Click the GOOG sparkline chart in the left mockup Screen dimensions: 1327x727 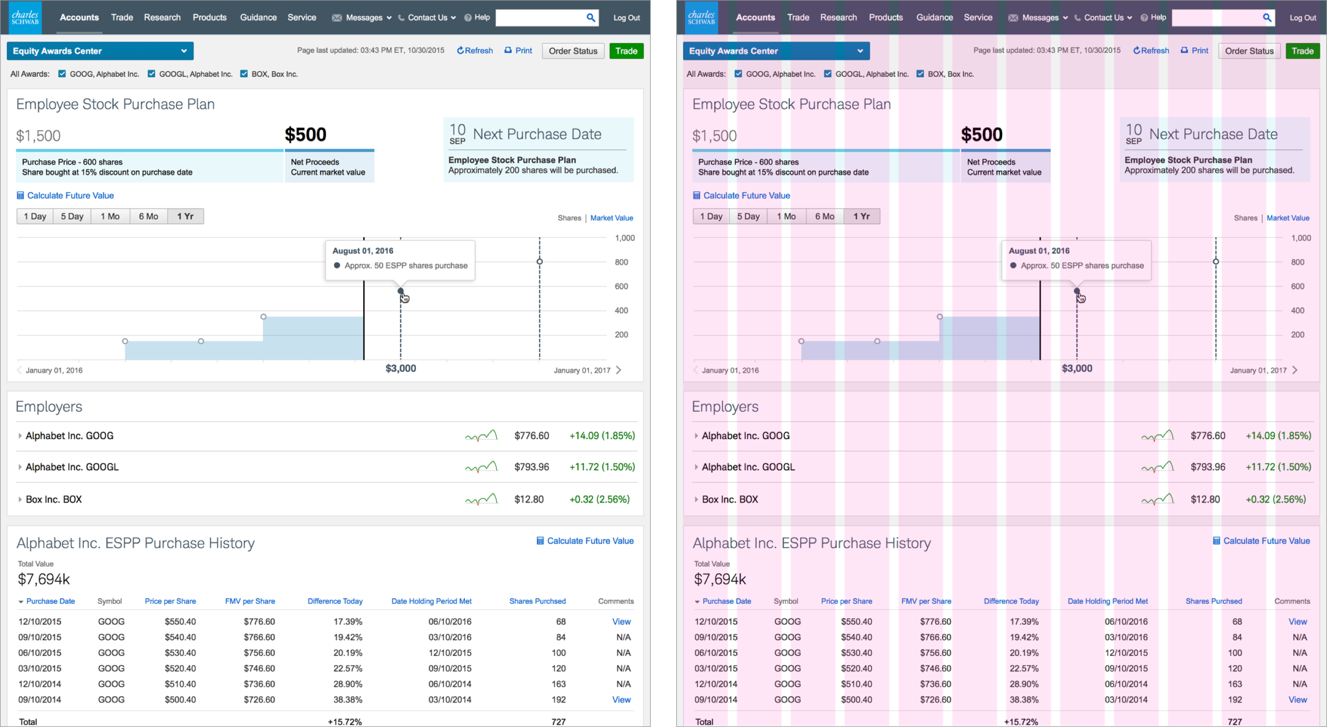pos(481,436)
